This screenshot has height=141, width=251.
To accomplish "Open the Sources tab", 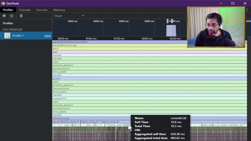I will coord(42,10).
